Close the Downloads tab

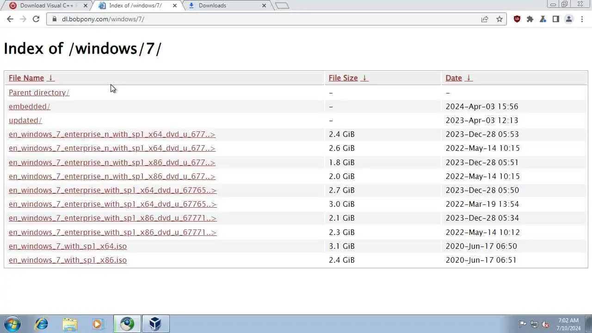264,6
